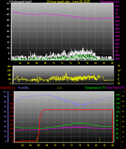Click the 0.3 rainfall axis value
126x149 pixels.
(x=11, y=129)
